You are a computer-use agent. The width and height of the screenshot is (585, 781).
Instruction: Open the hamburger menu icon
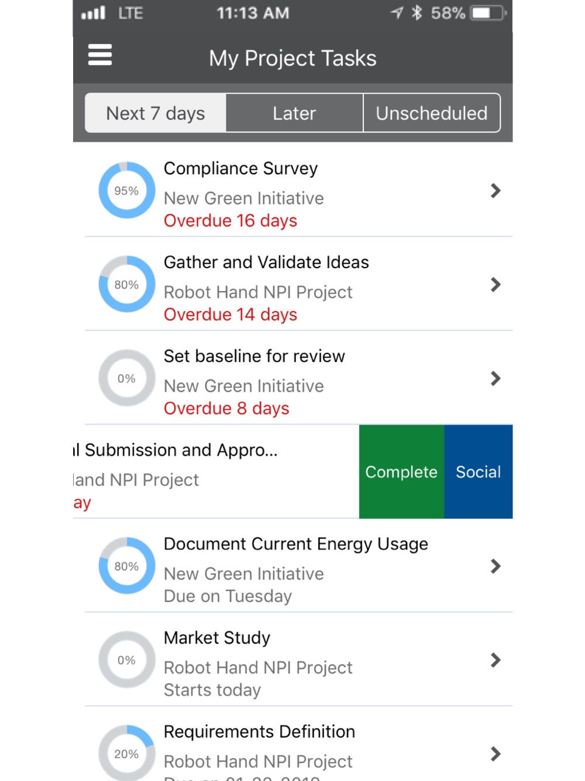(100, 55)
